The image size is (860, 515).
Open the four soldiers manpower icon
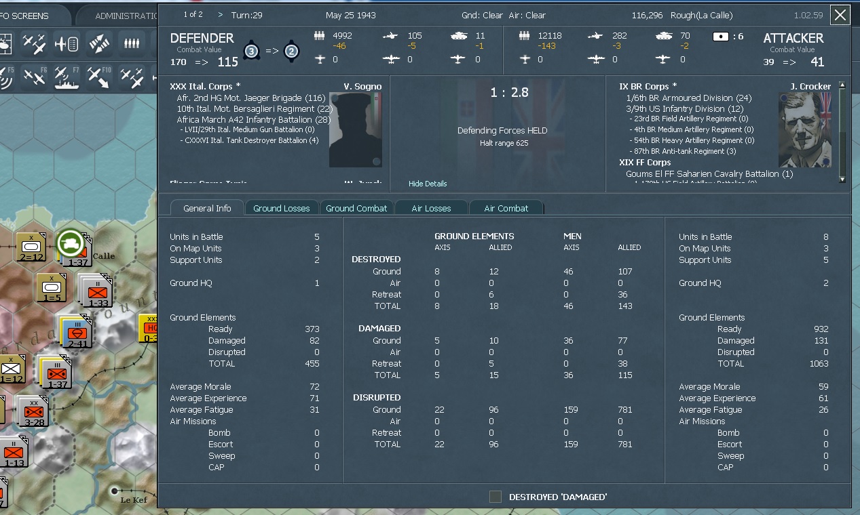point(132,43)
